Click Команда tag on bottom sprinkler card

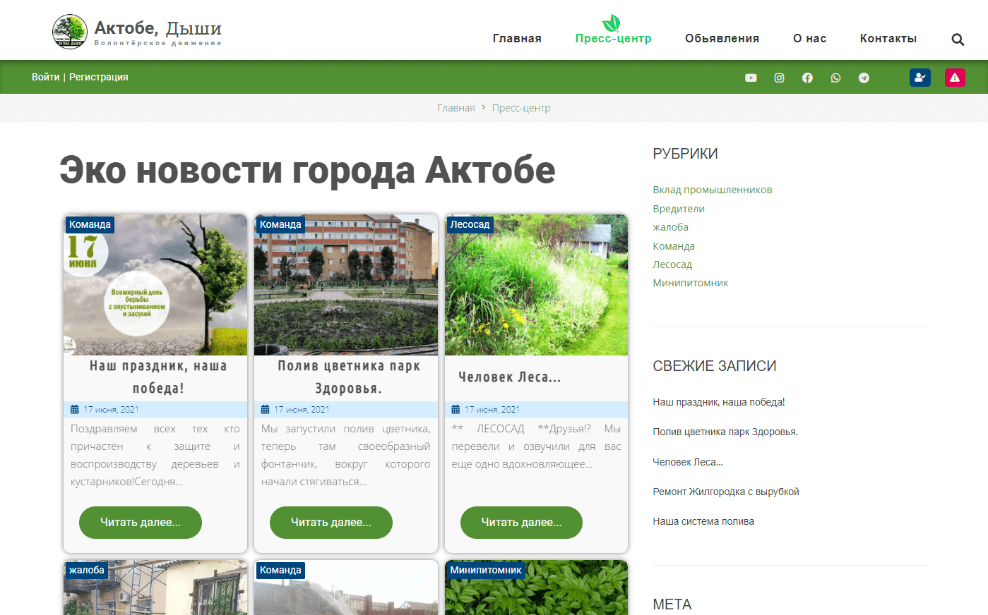(x=280, y=570)
